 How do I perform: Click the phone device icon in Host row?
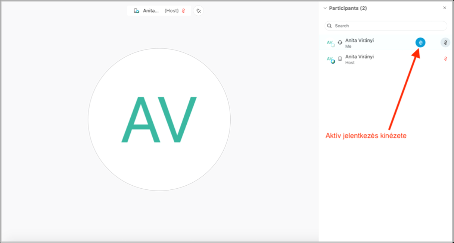click(340, 59)
